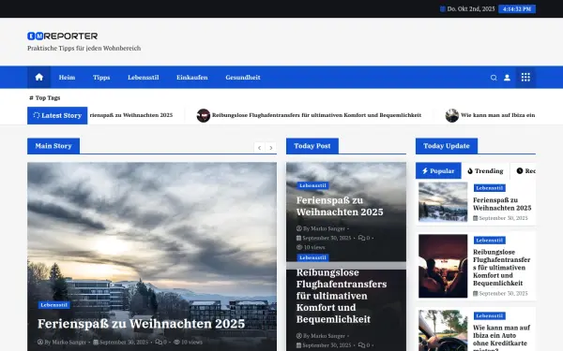The width and height of the screenshot is (563, 351).
Task: Open Today Update Reibungslose Flughafentransfers title
Action: (x=502, y=268)
